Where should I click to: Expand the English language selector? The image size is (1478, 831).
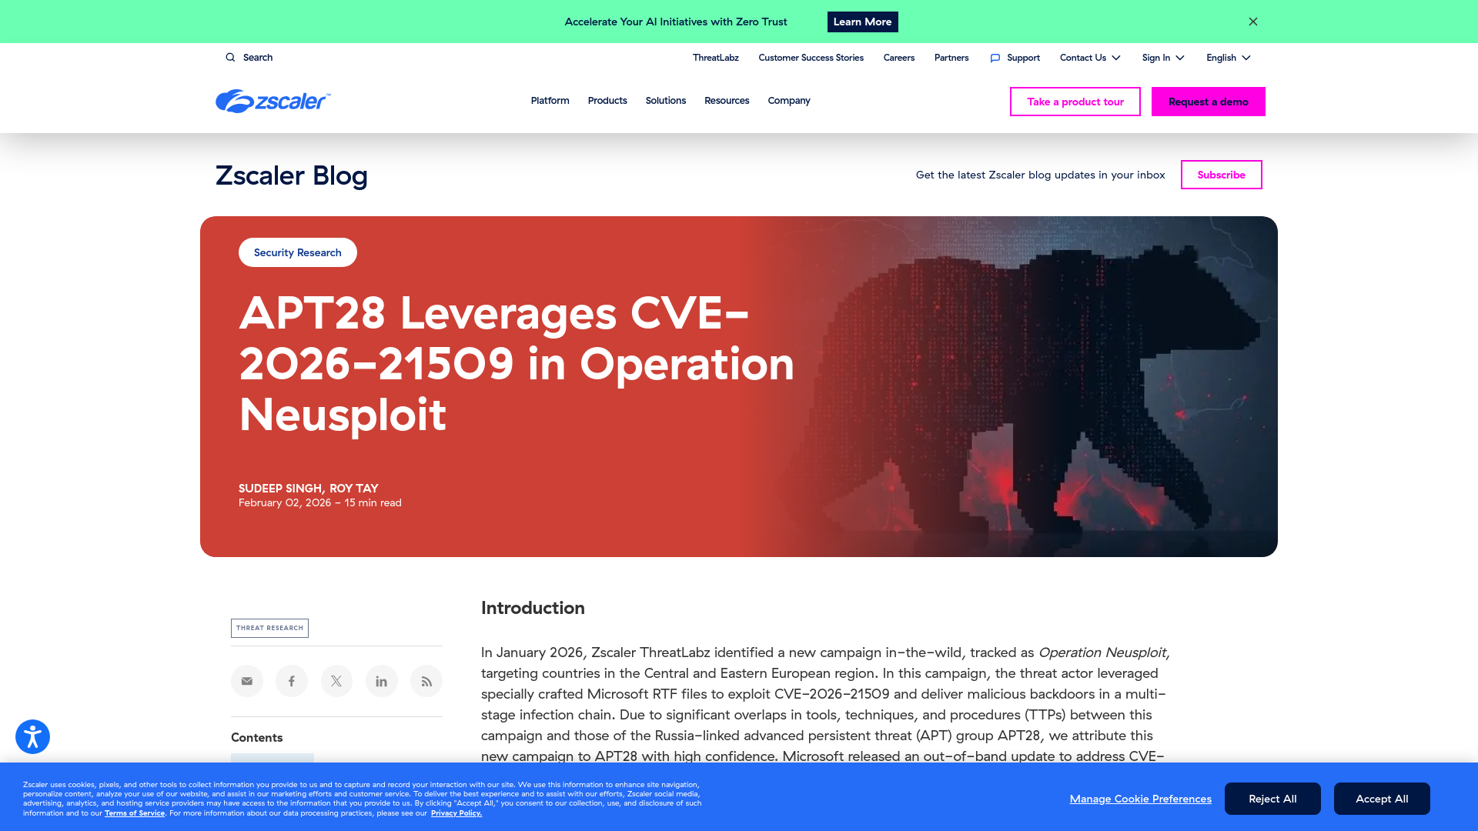pyautogui.click(x=1227, y=57)
